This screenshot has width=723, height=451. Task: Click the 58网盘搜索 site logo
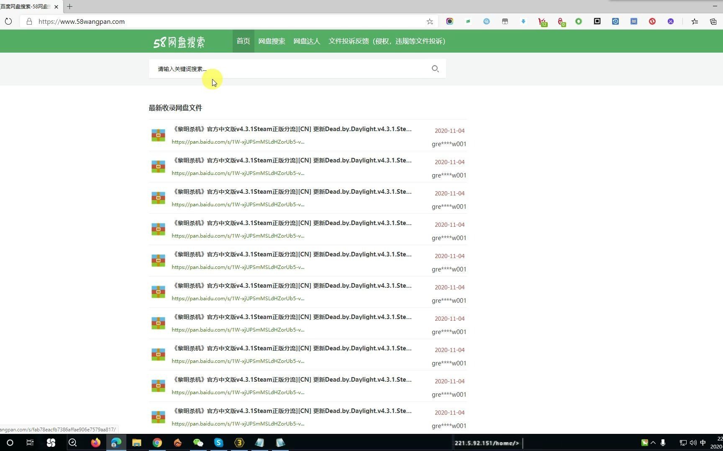[179, 42]
